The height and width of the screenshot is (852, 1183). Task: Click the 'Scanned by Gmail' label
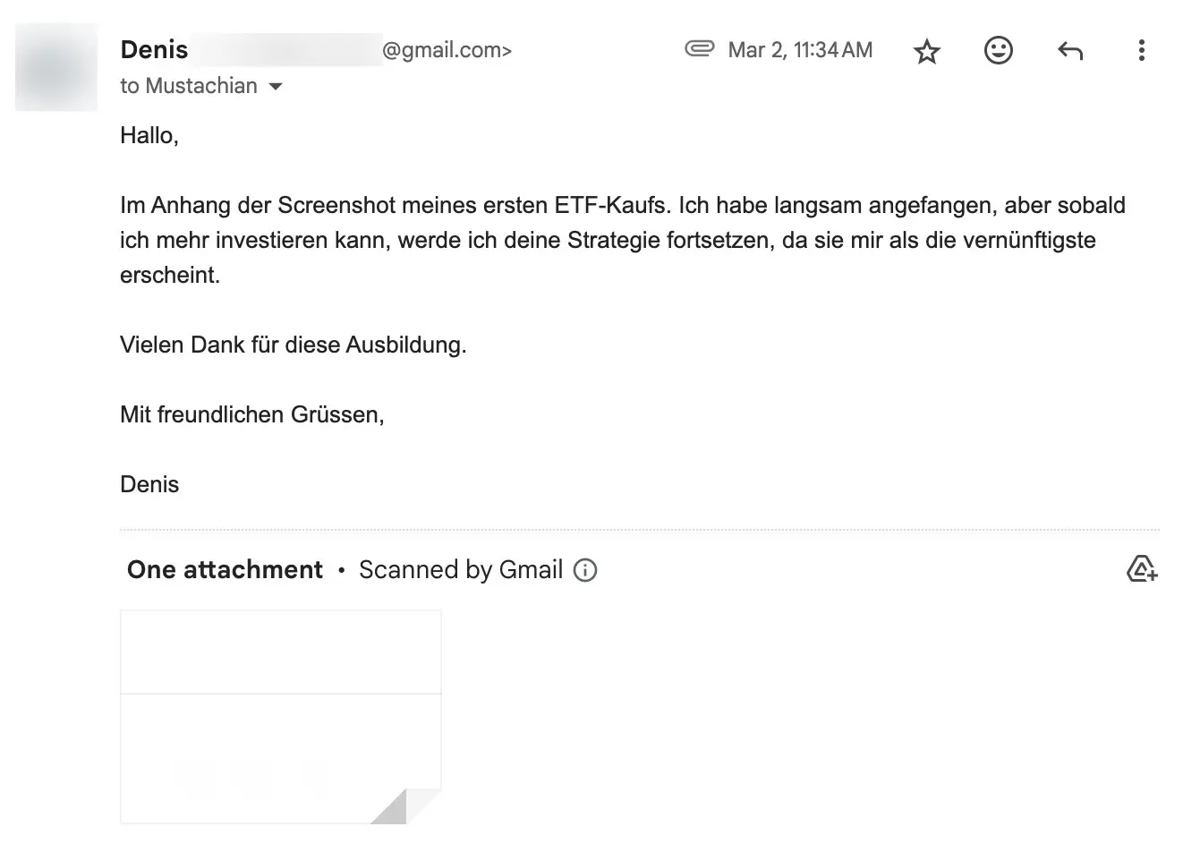461,570
